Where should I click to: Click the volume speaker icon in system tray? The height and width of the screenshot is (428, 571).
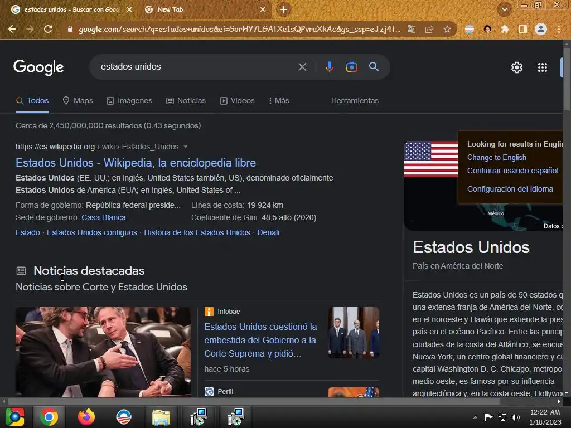click(x=515, y=417)
